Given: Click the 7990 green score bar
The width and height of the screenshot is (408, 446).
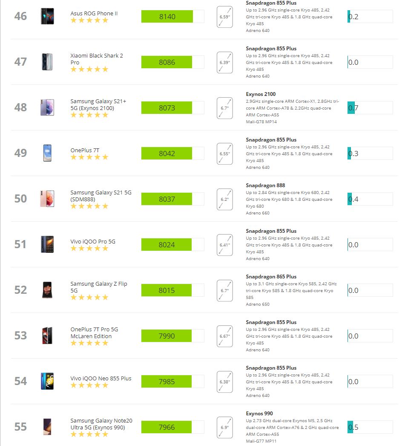Looking at the screenshot, I should [x=173, y=336].
